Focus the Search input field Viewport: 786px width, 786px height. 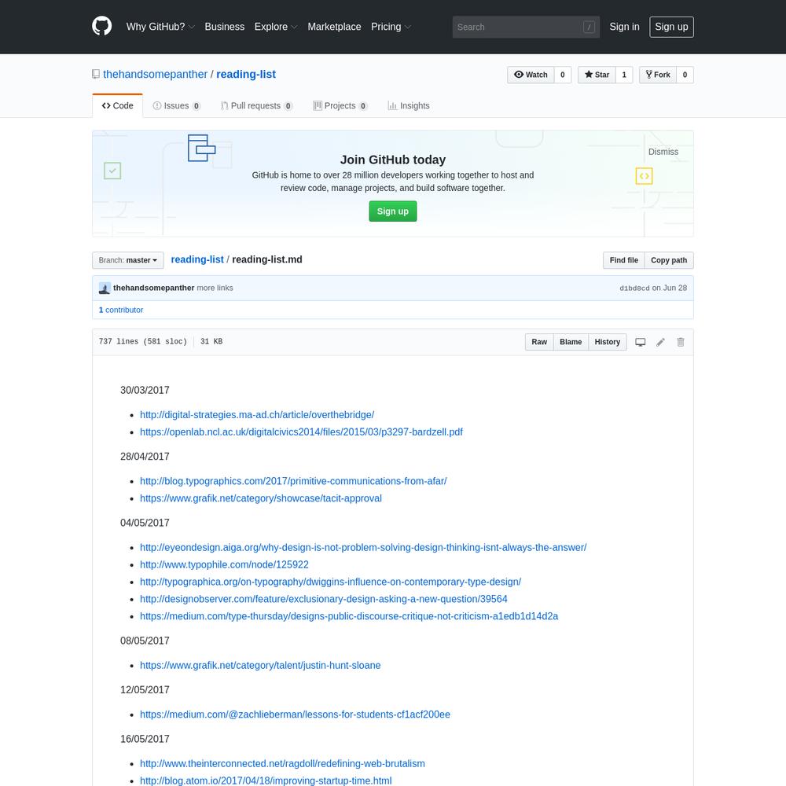tap(526, 27)
